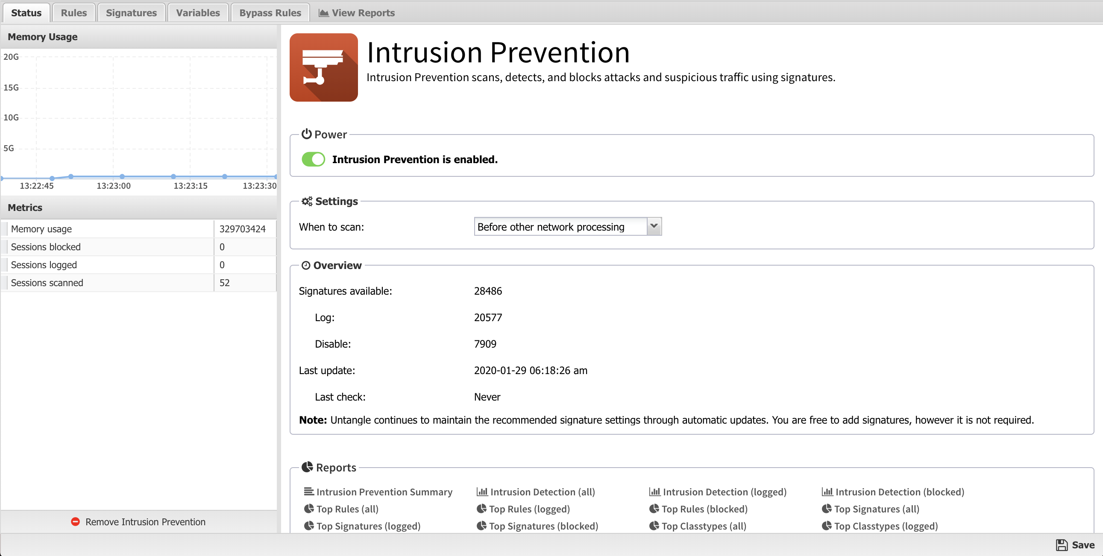
Task: Click the Overview clock icon
Action: click(x=306, y=265)
